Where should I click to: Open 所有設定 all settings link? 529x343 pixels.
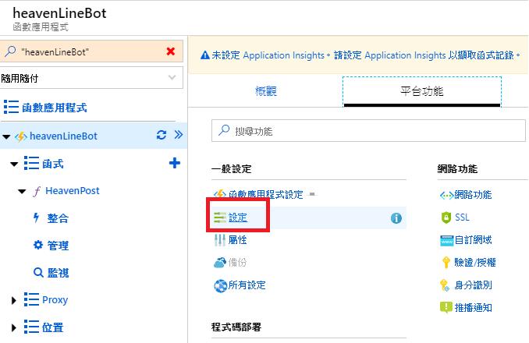point(247,285)
